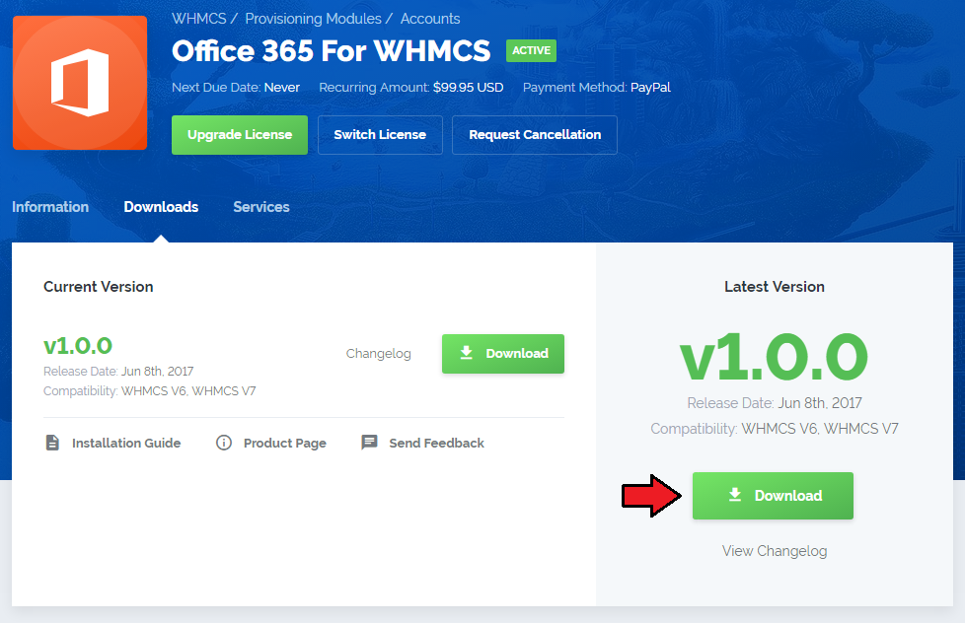Click Request Cancellation button
The image size is (965, 623).
click(x=535, y=135)
